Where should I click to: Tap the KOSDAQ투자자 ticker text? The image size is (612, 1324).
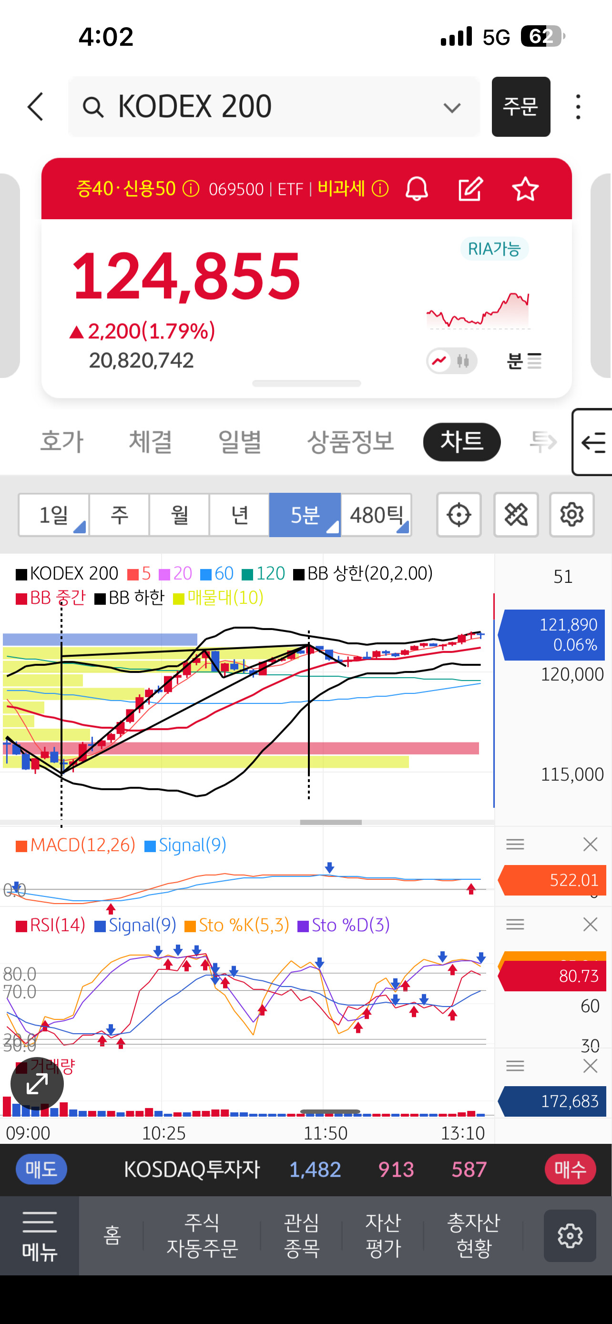tap(192, 1169)
